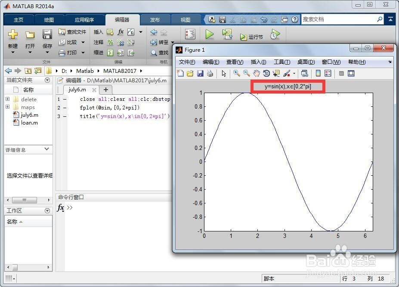Image resolution: width=399 pixels, height=287 pixels.
Task: Collapse the Details (详细信息) panel
Action: [x=46, y=149]
